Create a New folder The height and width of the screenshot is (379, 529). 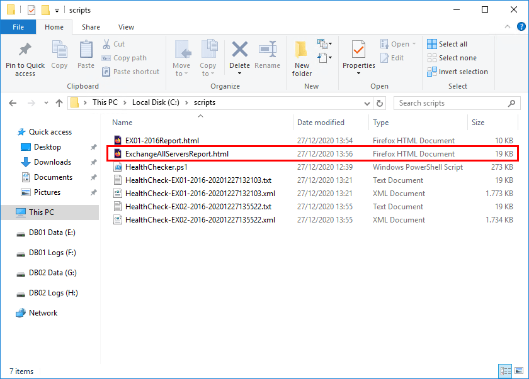[x=301, y=59]
